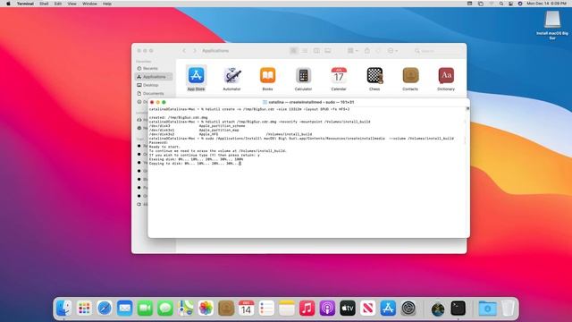Open Dictionary app in Finder window
Screen dimensions: 572x322
click(446, 75)
